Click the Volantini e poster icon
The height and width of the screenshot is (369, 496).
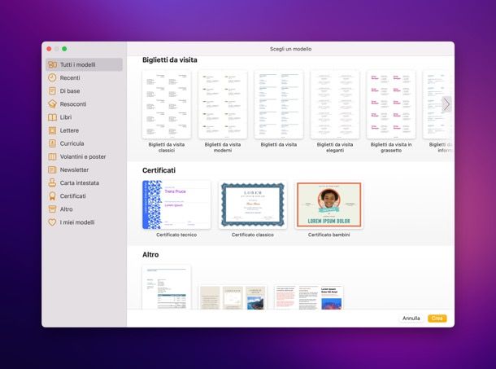pos(52,156)
